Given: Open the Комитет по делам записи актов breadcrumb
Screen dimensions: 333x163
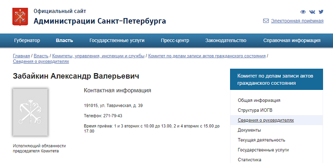Looking at the screenshot, I should point(207,56).
